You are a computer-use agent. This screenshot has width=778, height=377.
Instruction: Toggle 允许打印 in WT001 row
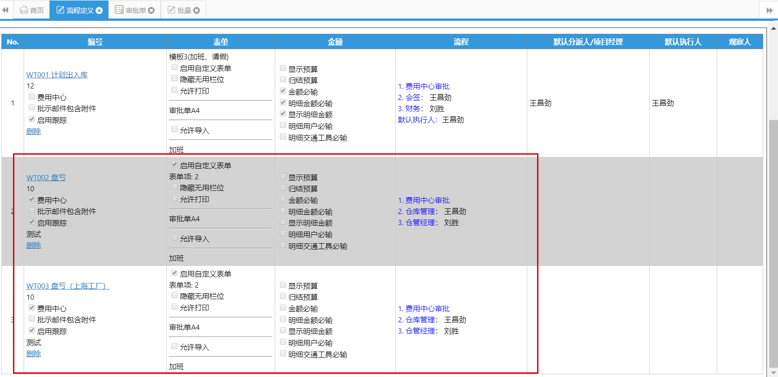[x=175, y=90]
